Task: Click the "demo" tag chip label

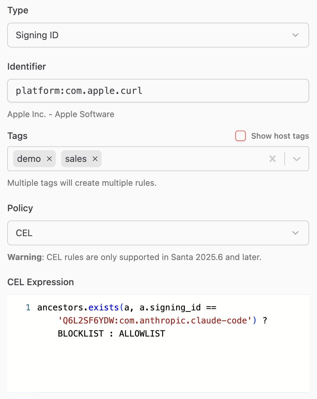Action: coord(29,159)
